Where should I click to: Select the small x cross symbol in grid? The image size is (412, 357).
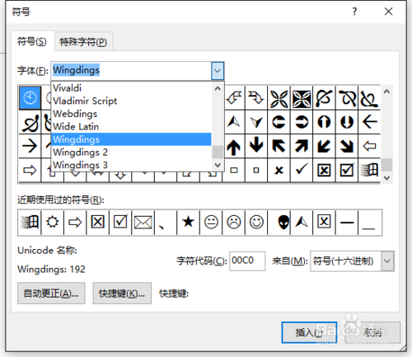(x=279, y=171)
